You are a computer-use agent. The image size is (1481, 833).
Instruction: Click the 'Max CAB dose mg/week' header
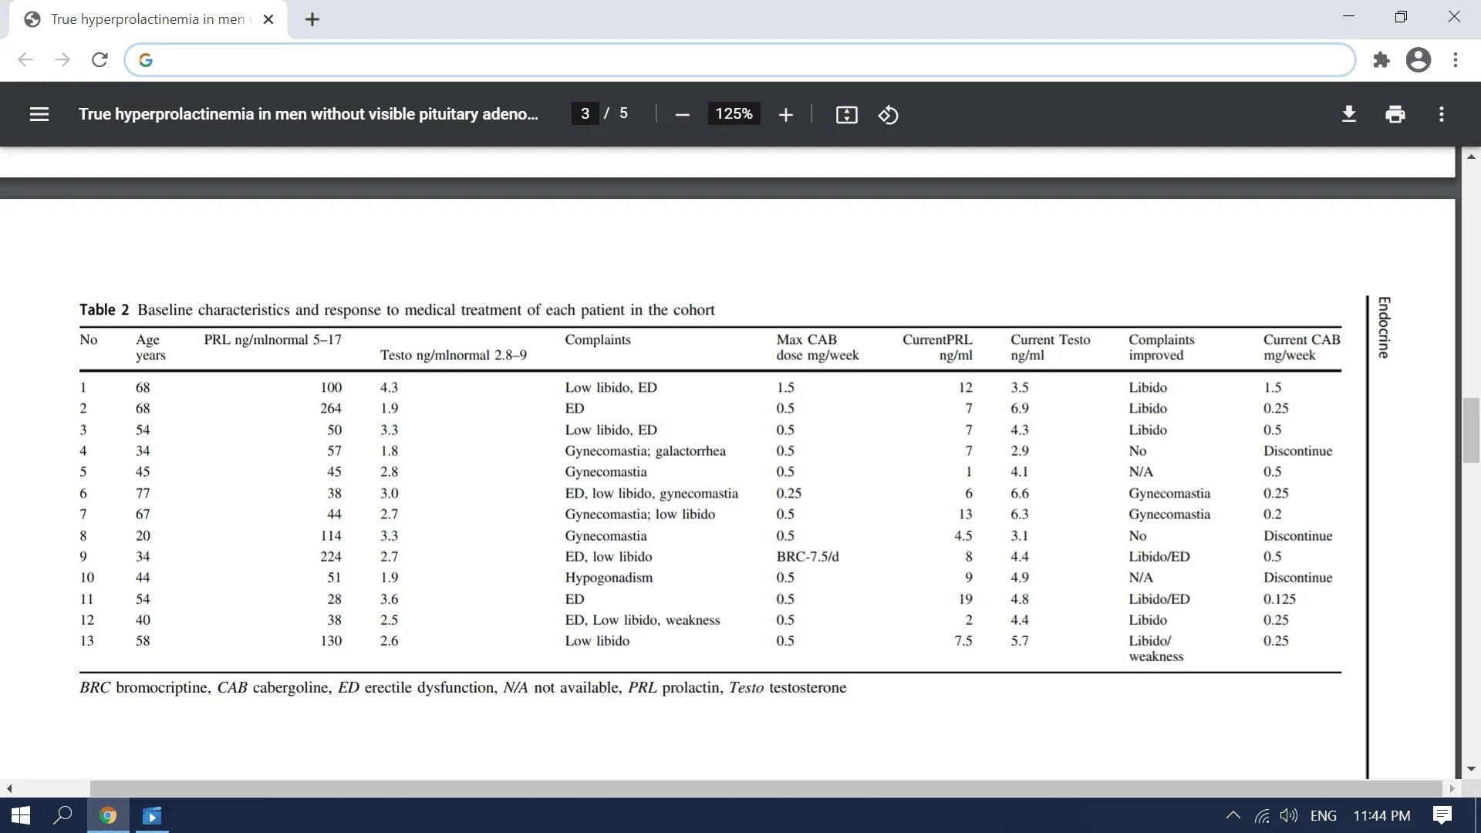click(x=817, y=347)
